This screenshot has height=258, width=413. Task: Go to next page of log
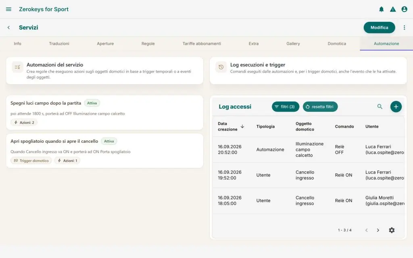click(378, 230)
